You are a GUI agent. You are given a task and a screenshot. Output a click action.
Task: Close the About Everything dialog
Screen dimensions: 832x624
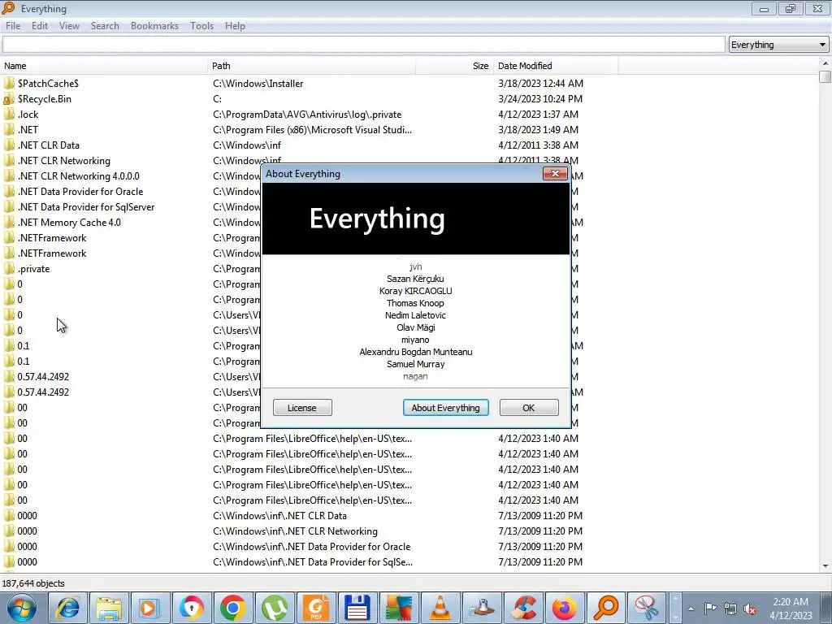(x=555, y=174)
